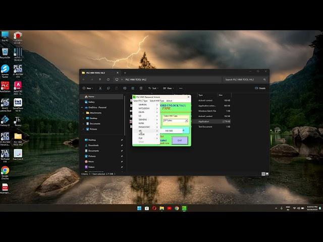
Task: Click the green PLC HMI app taskbar icon
Action: click(x=184, y=208)
